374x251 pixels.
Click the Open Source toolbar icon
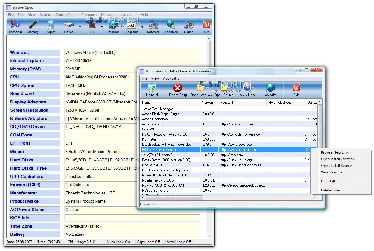pyautogui.click(x=224, y=90)
